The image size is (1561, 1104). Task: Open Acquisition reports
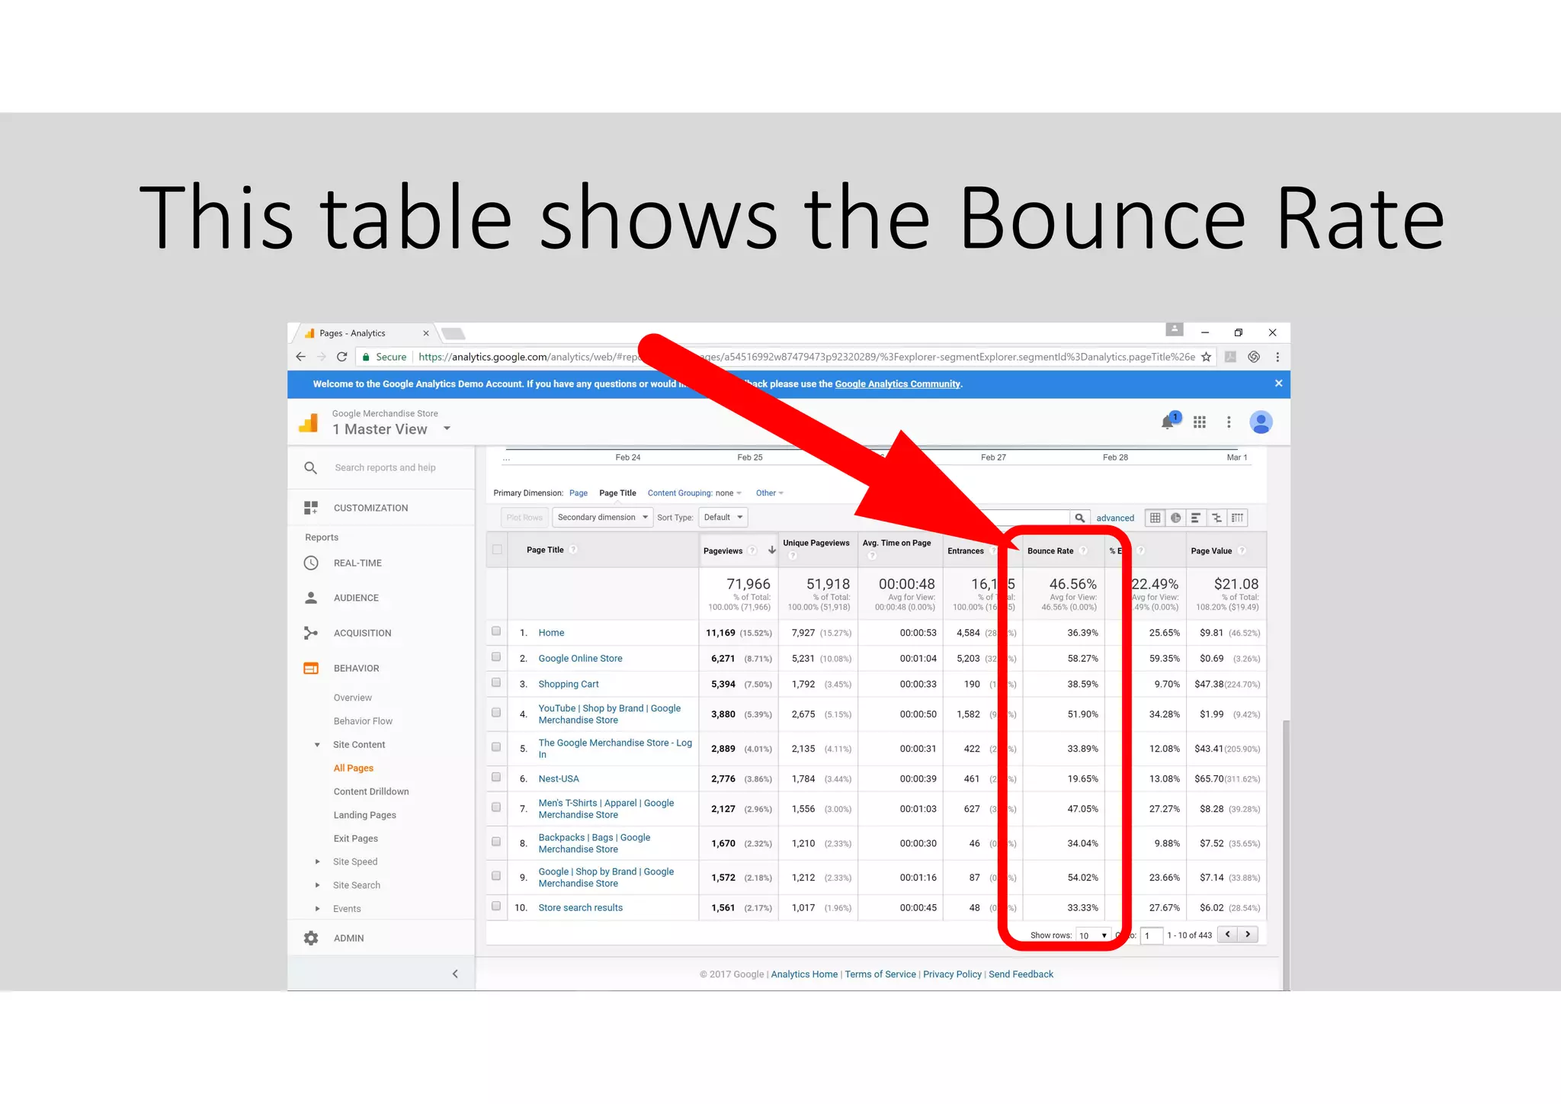click(x=362, y=633)
